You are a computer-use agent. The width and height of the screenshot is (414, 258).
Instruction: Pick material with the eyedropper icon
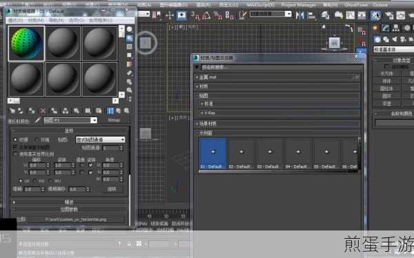pos(38,120)
